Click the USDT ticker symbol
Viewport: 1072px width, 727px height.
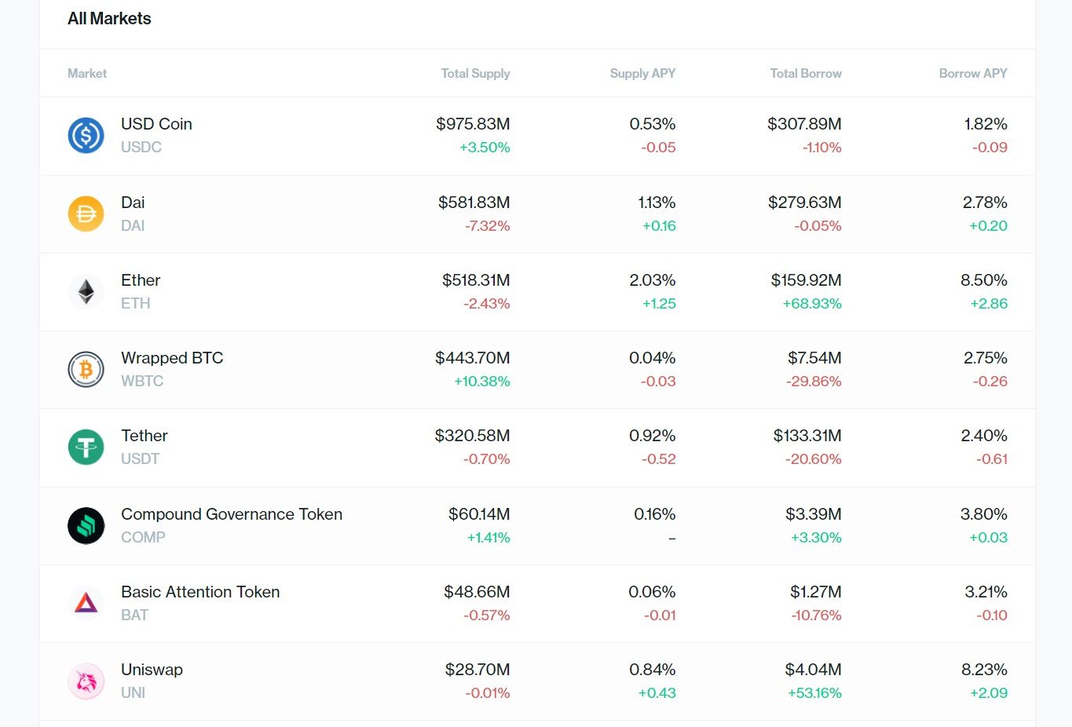[x=140, y=459]
